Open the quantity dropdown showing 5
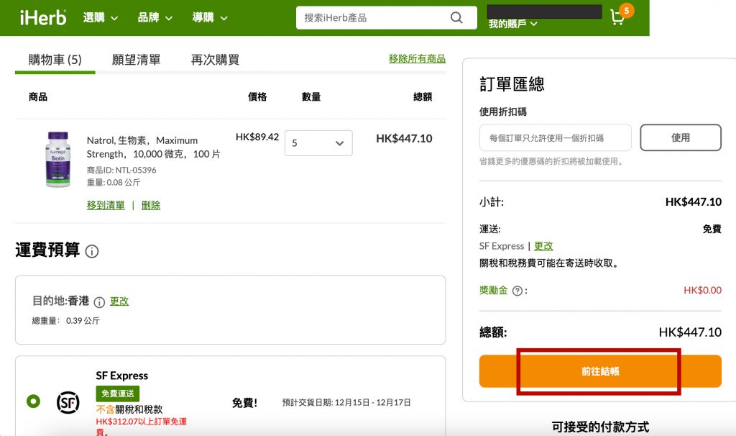This screenshot has height=436, width=736. pos(318,143)
